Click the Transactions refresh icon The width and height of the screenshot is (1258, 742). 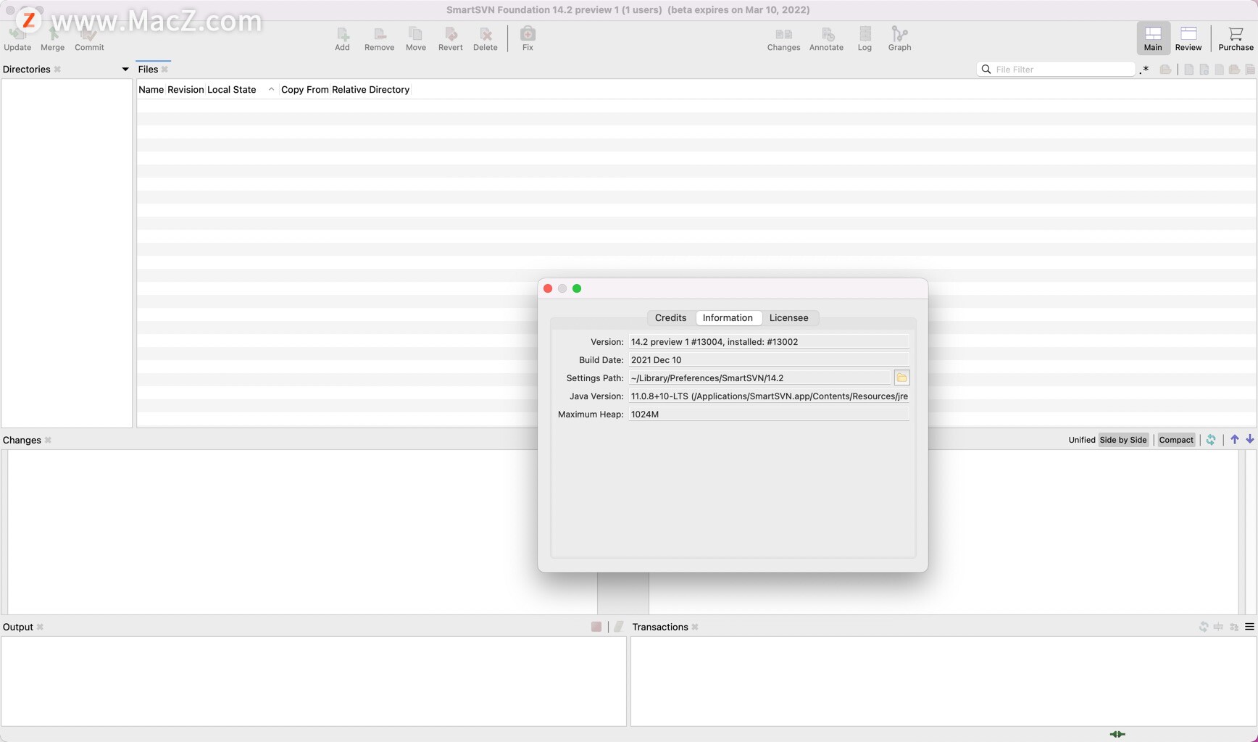(1204, 627)
